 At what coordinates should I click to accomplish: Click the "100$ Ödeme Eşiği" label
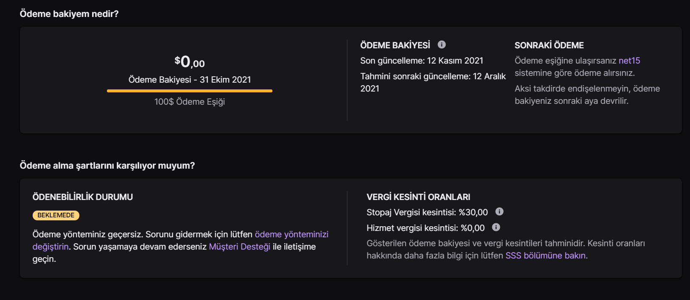pos(190,102)
